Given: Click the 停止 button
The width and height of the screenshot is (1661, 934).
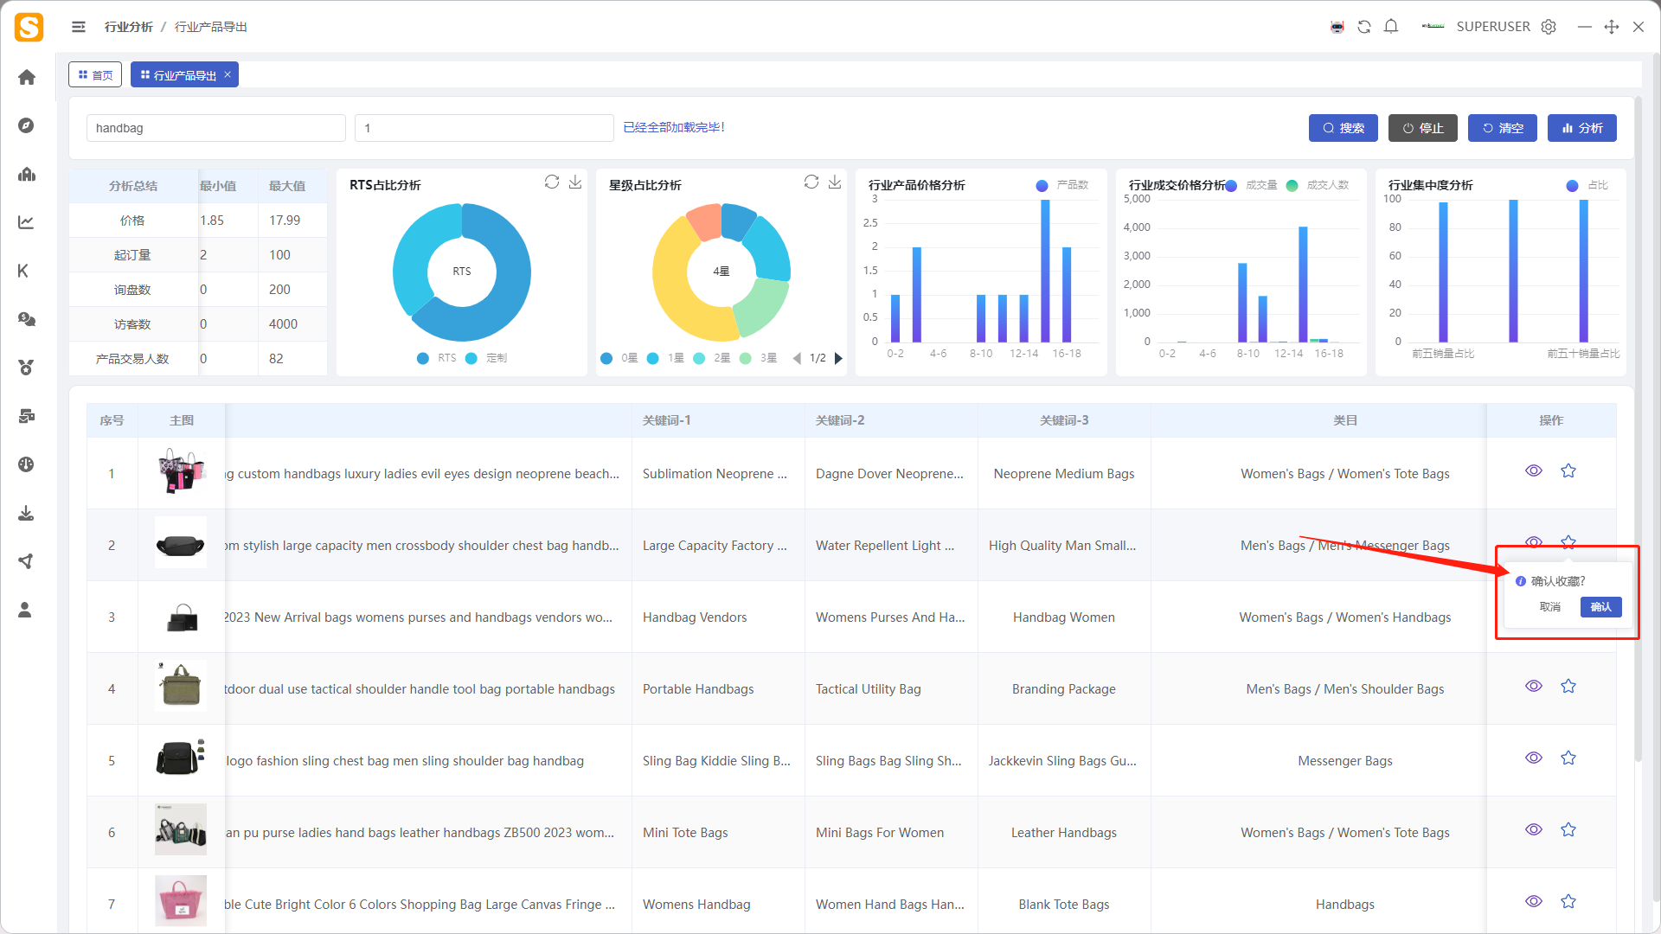Looking at the screenshot, I should (x=1423, y=128).
